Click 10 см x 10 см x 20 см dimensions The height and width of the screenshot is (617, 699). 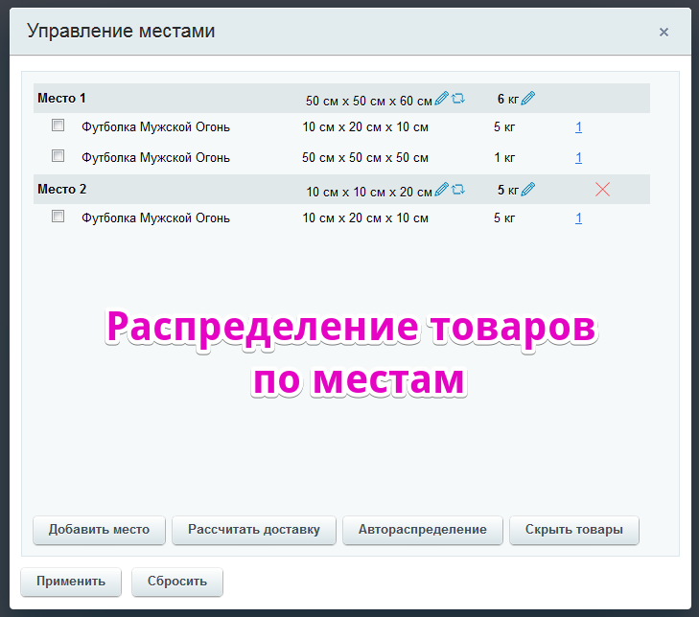(x=368, y=192)
